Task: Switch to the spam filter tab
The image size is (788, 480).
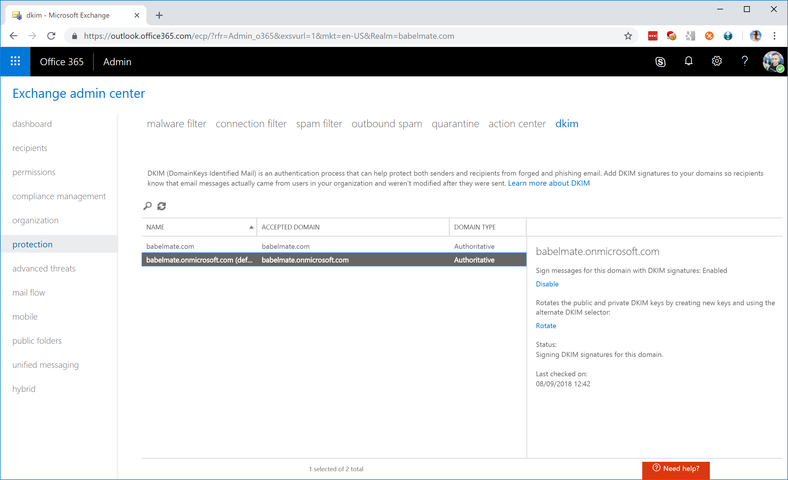Action: tap(319, 123)
